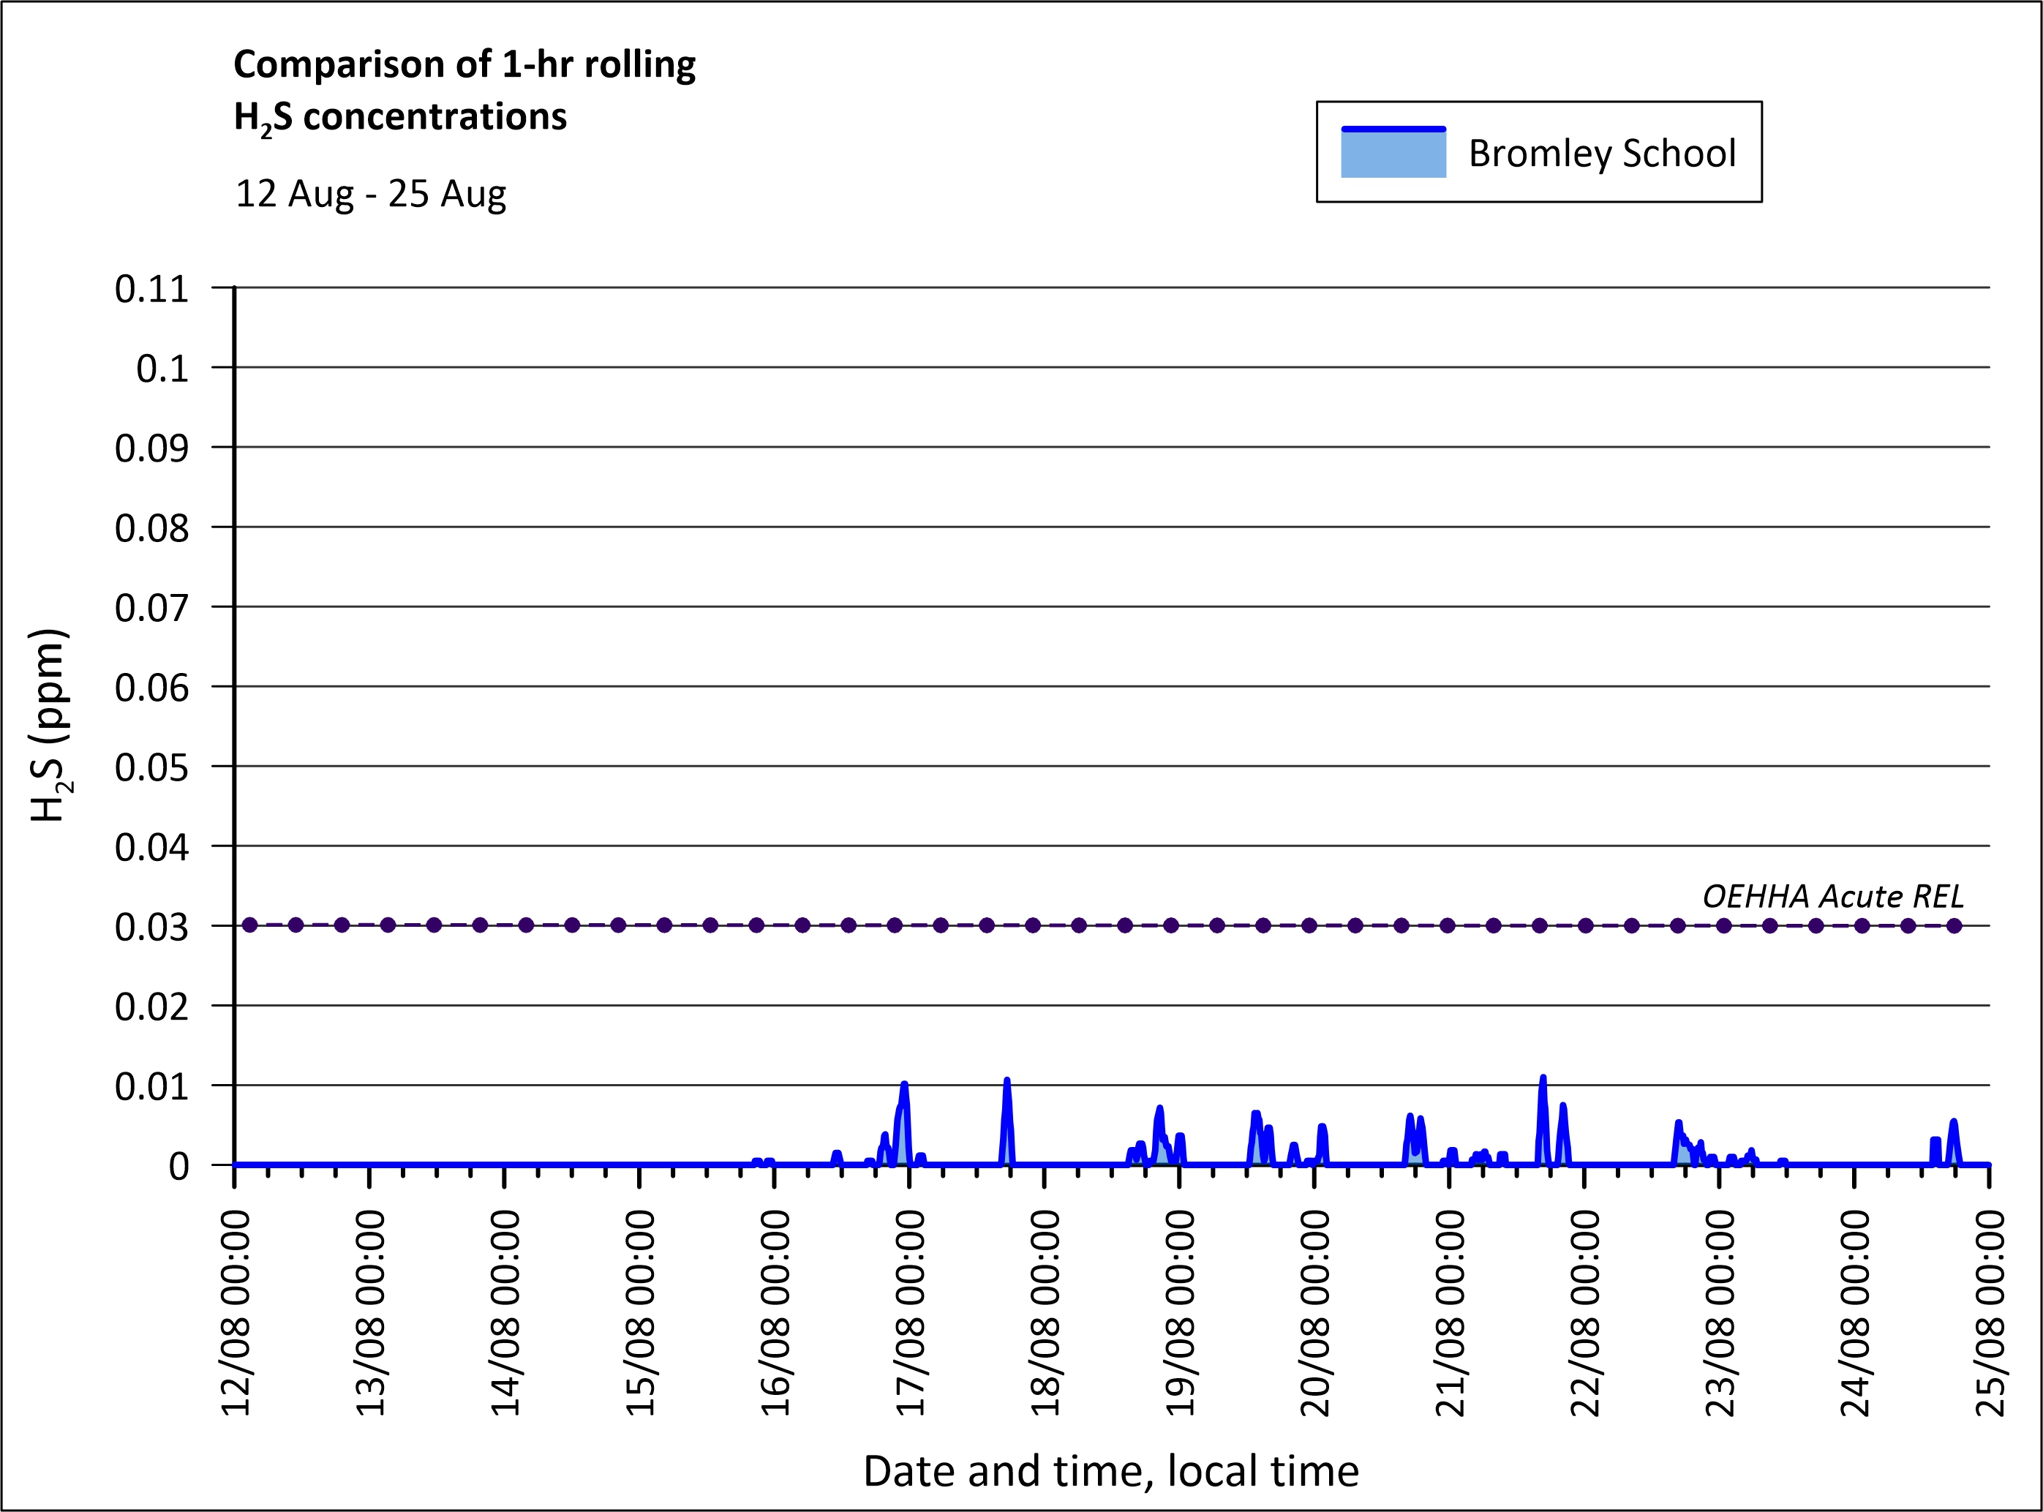Click the Bromley School legend label

pos(1601,153)
